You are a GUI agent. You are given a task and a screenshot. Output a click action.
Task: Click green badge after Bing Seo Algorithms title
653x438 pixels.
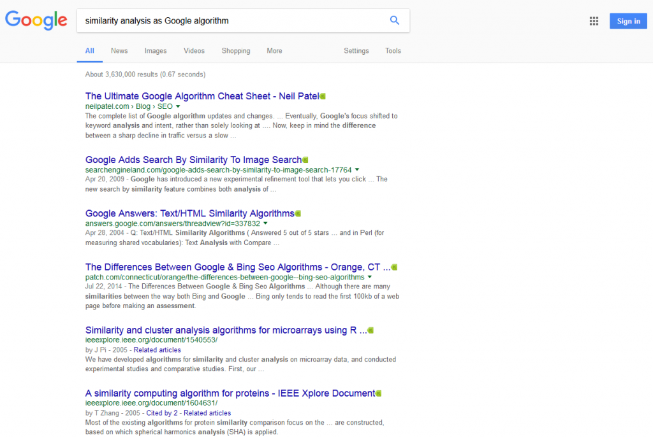click(394, 267)
